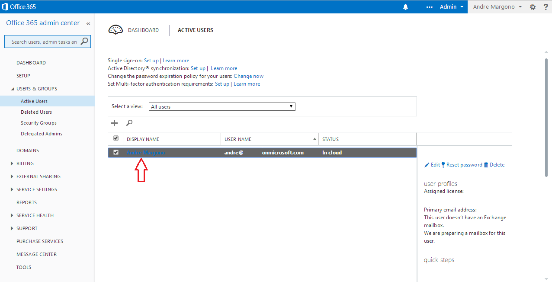The height and width of the screenshot is (282, 552).
Task: Click the search users input field
Action: pyautogui.click(x=43, y=42)
